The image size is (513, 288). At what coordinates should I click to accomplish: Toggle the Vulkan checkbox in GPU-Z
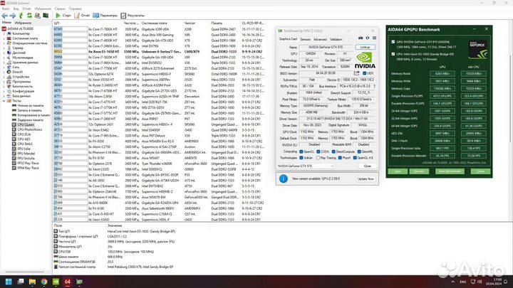click(301, 158)
